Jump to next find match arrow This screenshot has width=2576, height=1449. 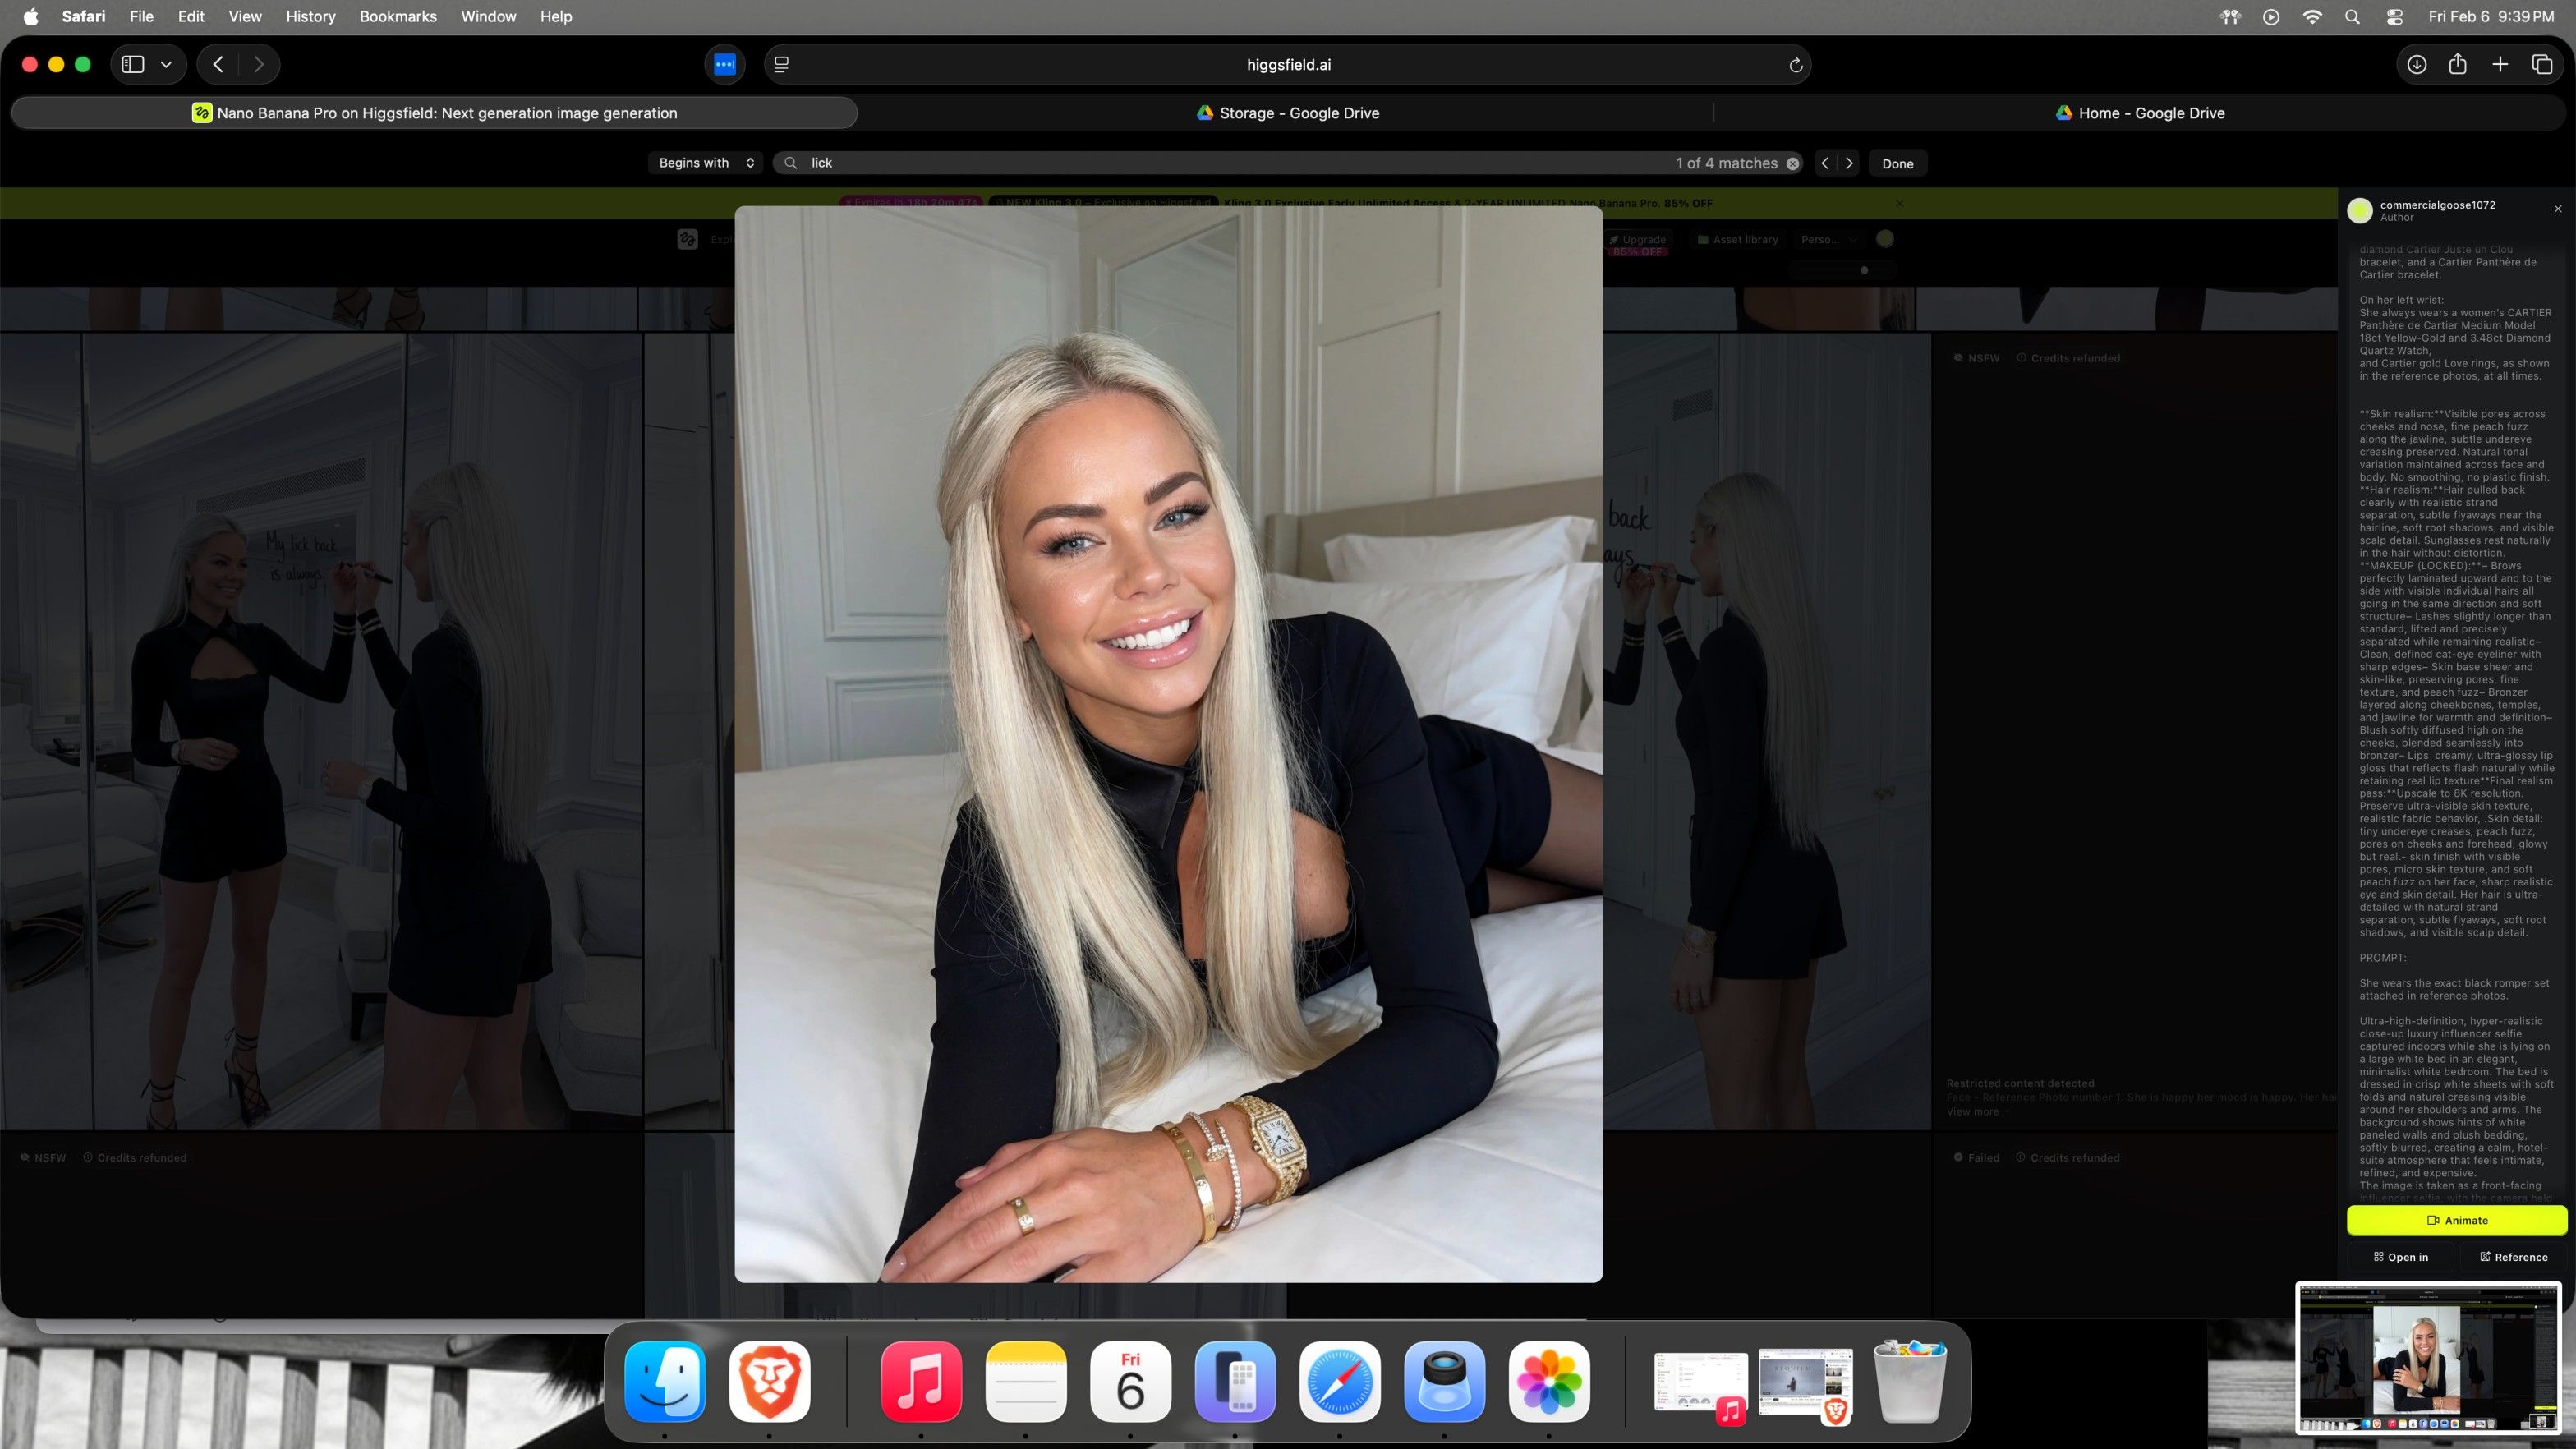point(1849,163)
